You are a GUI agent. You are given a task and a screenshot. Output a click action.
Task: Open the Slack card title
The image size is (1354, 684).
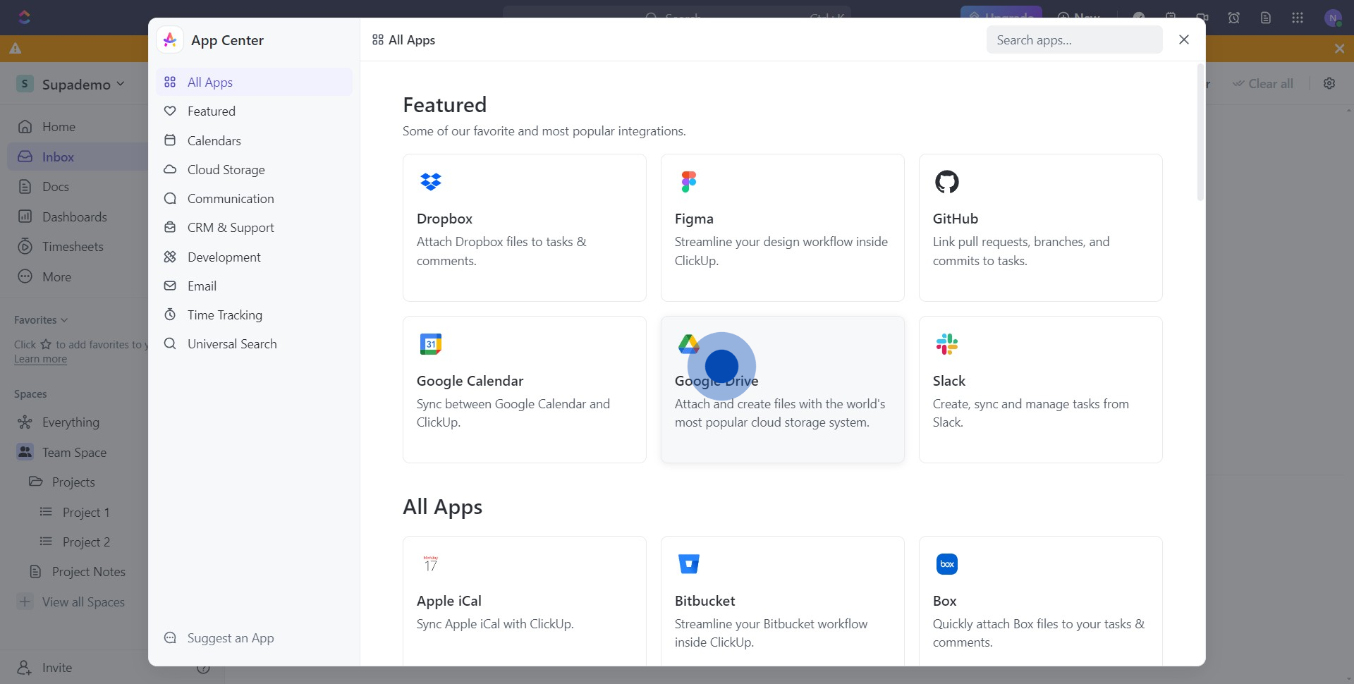coord(949,381)
